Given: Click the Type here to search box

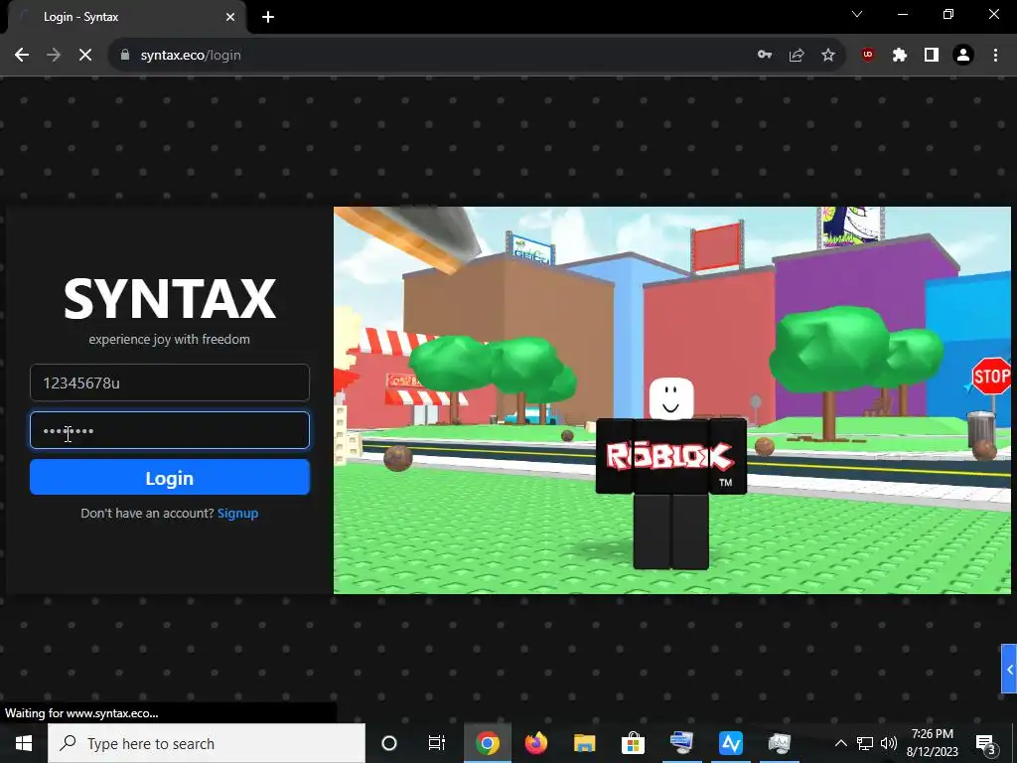Looking at the screenshot, I should point(207,743).
